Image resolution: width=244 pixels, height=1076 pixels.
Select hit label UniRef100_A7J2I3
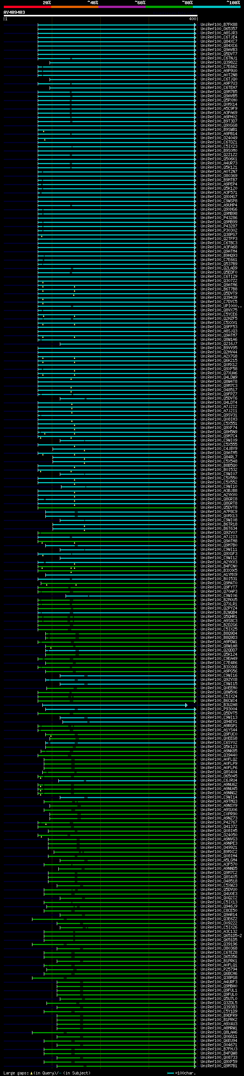pos(218,537)
